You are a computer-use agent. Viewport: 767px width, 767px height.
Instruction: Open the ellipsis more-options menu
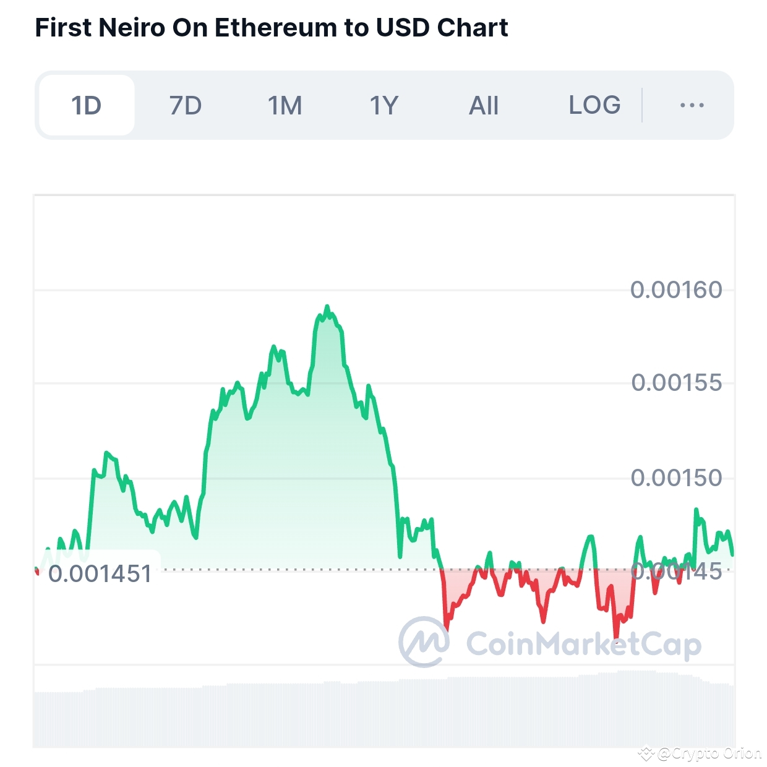691,105
